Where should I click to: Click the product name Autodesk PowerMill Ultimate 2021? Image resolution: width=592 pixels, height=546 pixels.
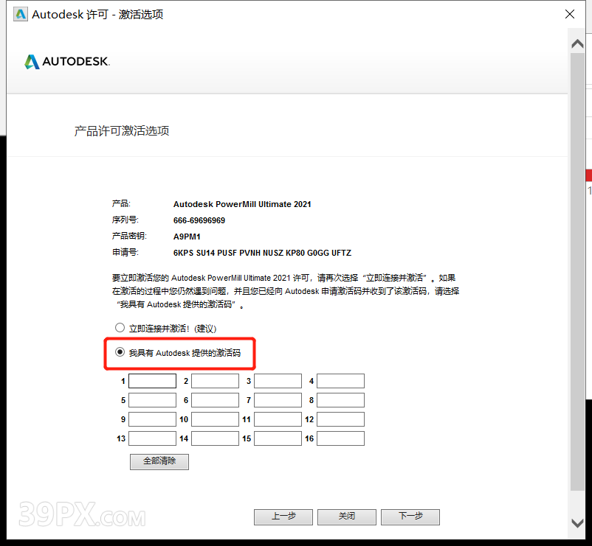click(242, 204)
